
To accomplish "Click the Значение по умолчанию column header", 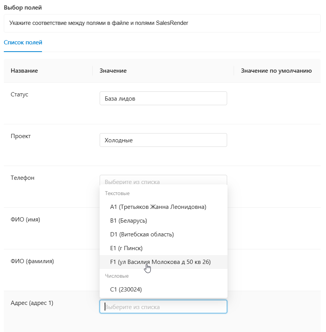I will (x=276, y=71).
